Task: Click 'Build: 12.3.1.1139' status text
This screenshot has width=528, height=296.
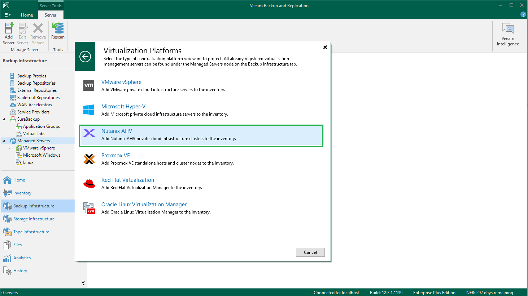Action: click(x=386, y=293)
